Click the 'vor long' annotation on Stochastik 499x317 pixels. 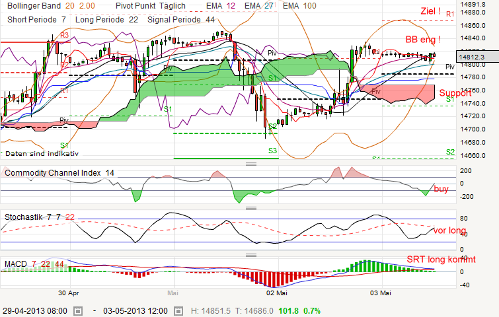coord(449,230)
